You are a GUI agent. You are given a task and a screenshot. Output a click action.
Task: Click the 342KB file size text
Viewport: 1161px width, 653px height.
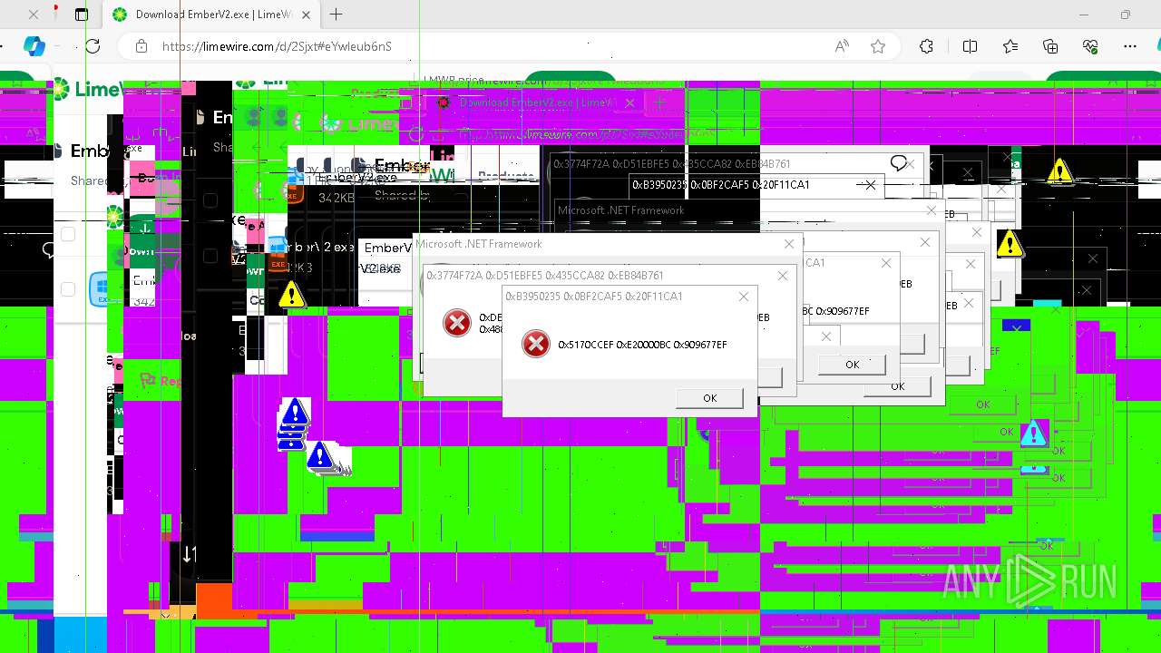(337, 198)
